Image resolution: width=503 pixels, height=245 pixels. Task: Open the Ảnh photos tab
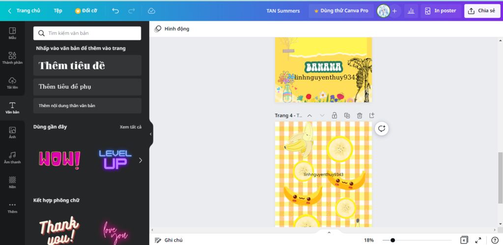pos(12,133)
